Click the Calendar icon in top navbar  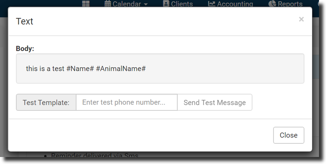[x=108, y=4]
